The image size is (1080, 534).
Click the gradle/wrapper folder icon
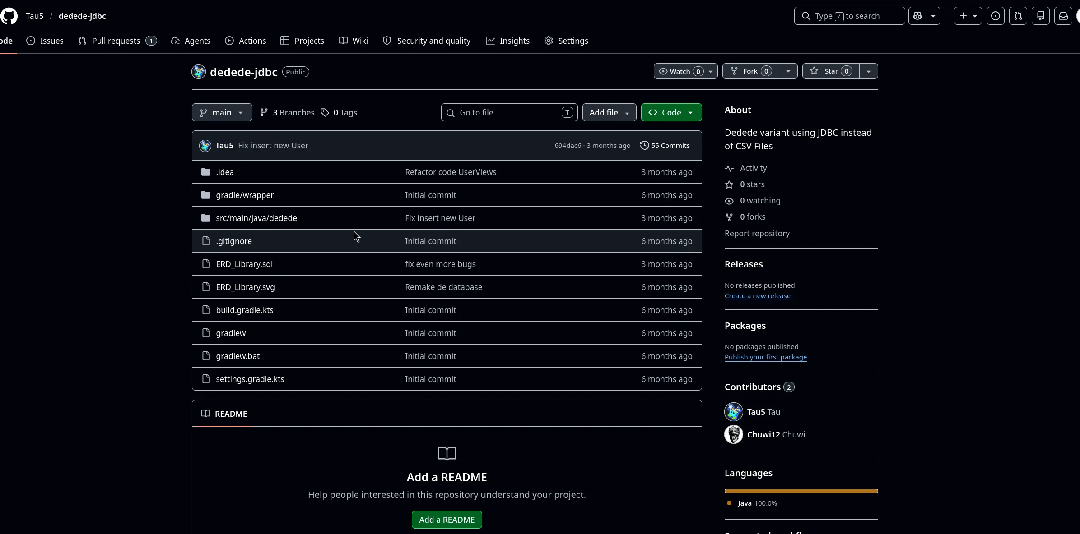click(x=206, y=195)
